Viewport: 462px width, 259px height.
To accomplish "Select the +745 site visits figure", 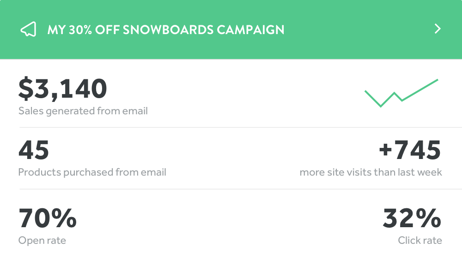I will tap(410, 150).
